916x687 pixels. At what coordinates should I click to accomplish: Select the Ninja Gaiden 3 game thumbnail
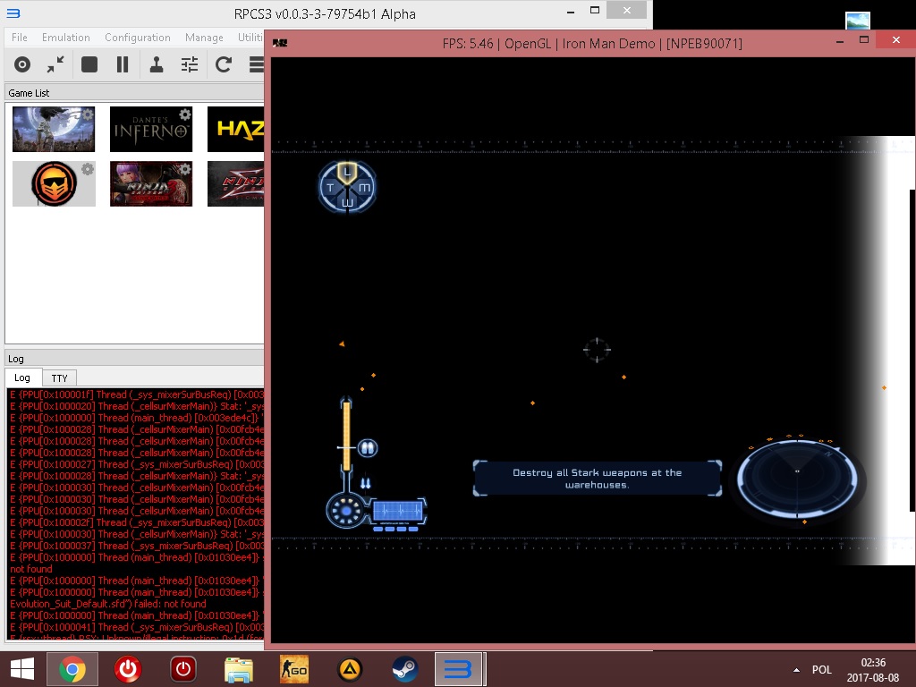pyautogui.click(x=150, y=184)
